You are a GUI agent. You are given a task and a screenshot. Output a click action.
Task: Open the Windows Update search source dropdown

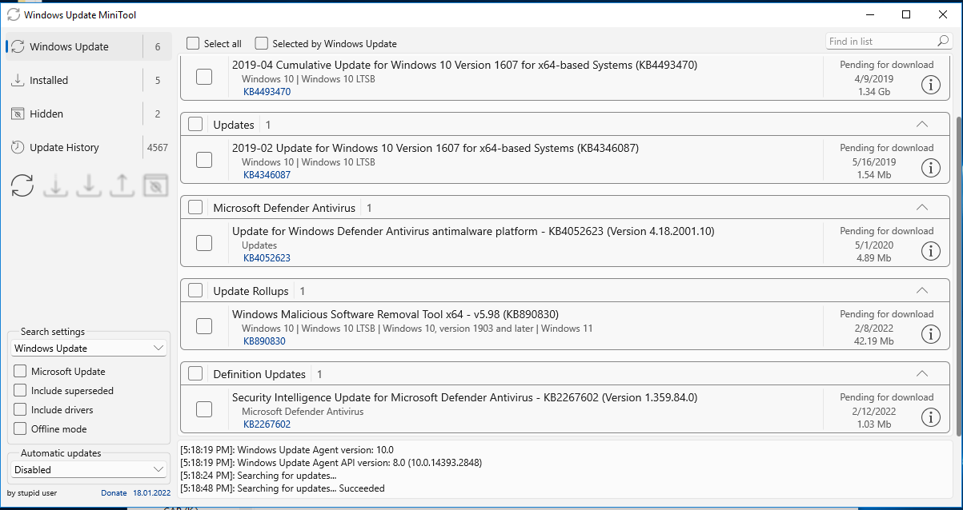tap(89, 348)
